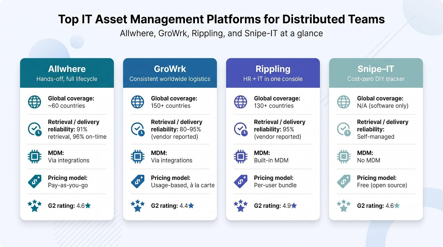Click the '130+ countries' coverage value
The width and height of the screenshot is (443, 247).
point(274,106)
